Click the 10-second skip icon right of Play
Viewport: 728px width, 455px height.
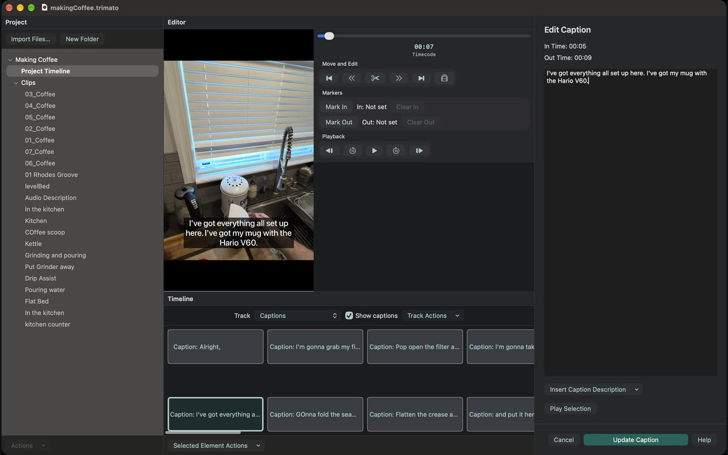click(x=396, y=151)
